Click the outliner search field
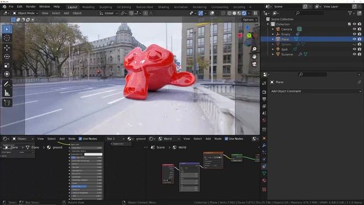The height and width of the screenshot is (205, 364). coord(309,13)
